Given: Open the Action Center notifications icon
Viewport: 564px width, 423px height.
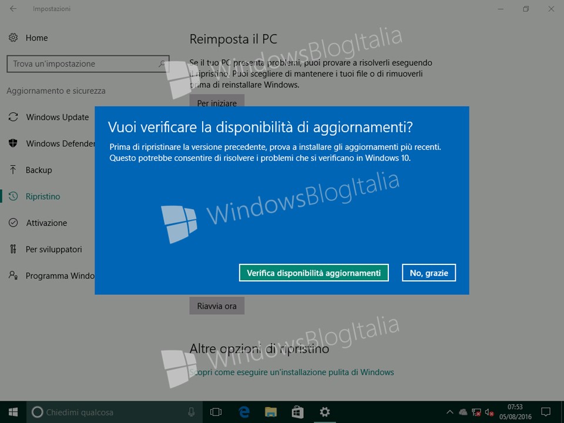Looking at the screenshot, I should [x=546, y=412].
